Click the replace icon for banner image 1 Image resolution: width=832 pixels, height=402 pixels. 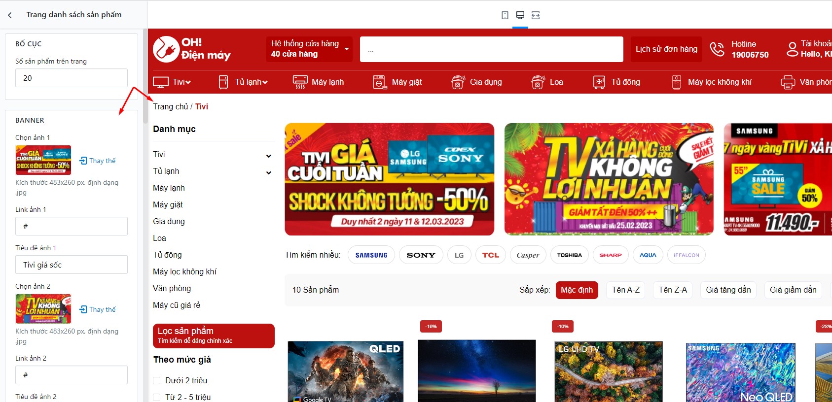click(x=83, y=161)
